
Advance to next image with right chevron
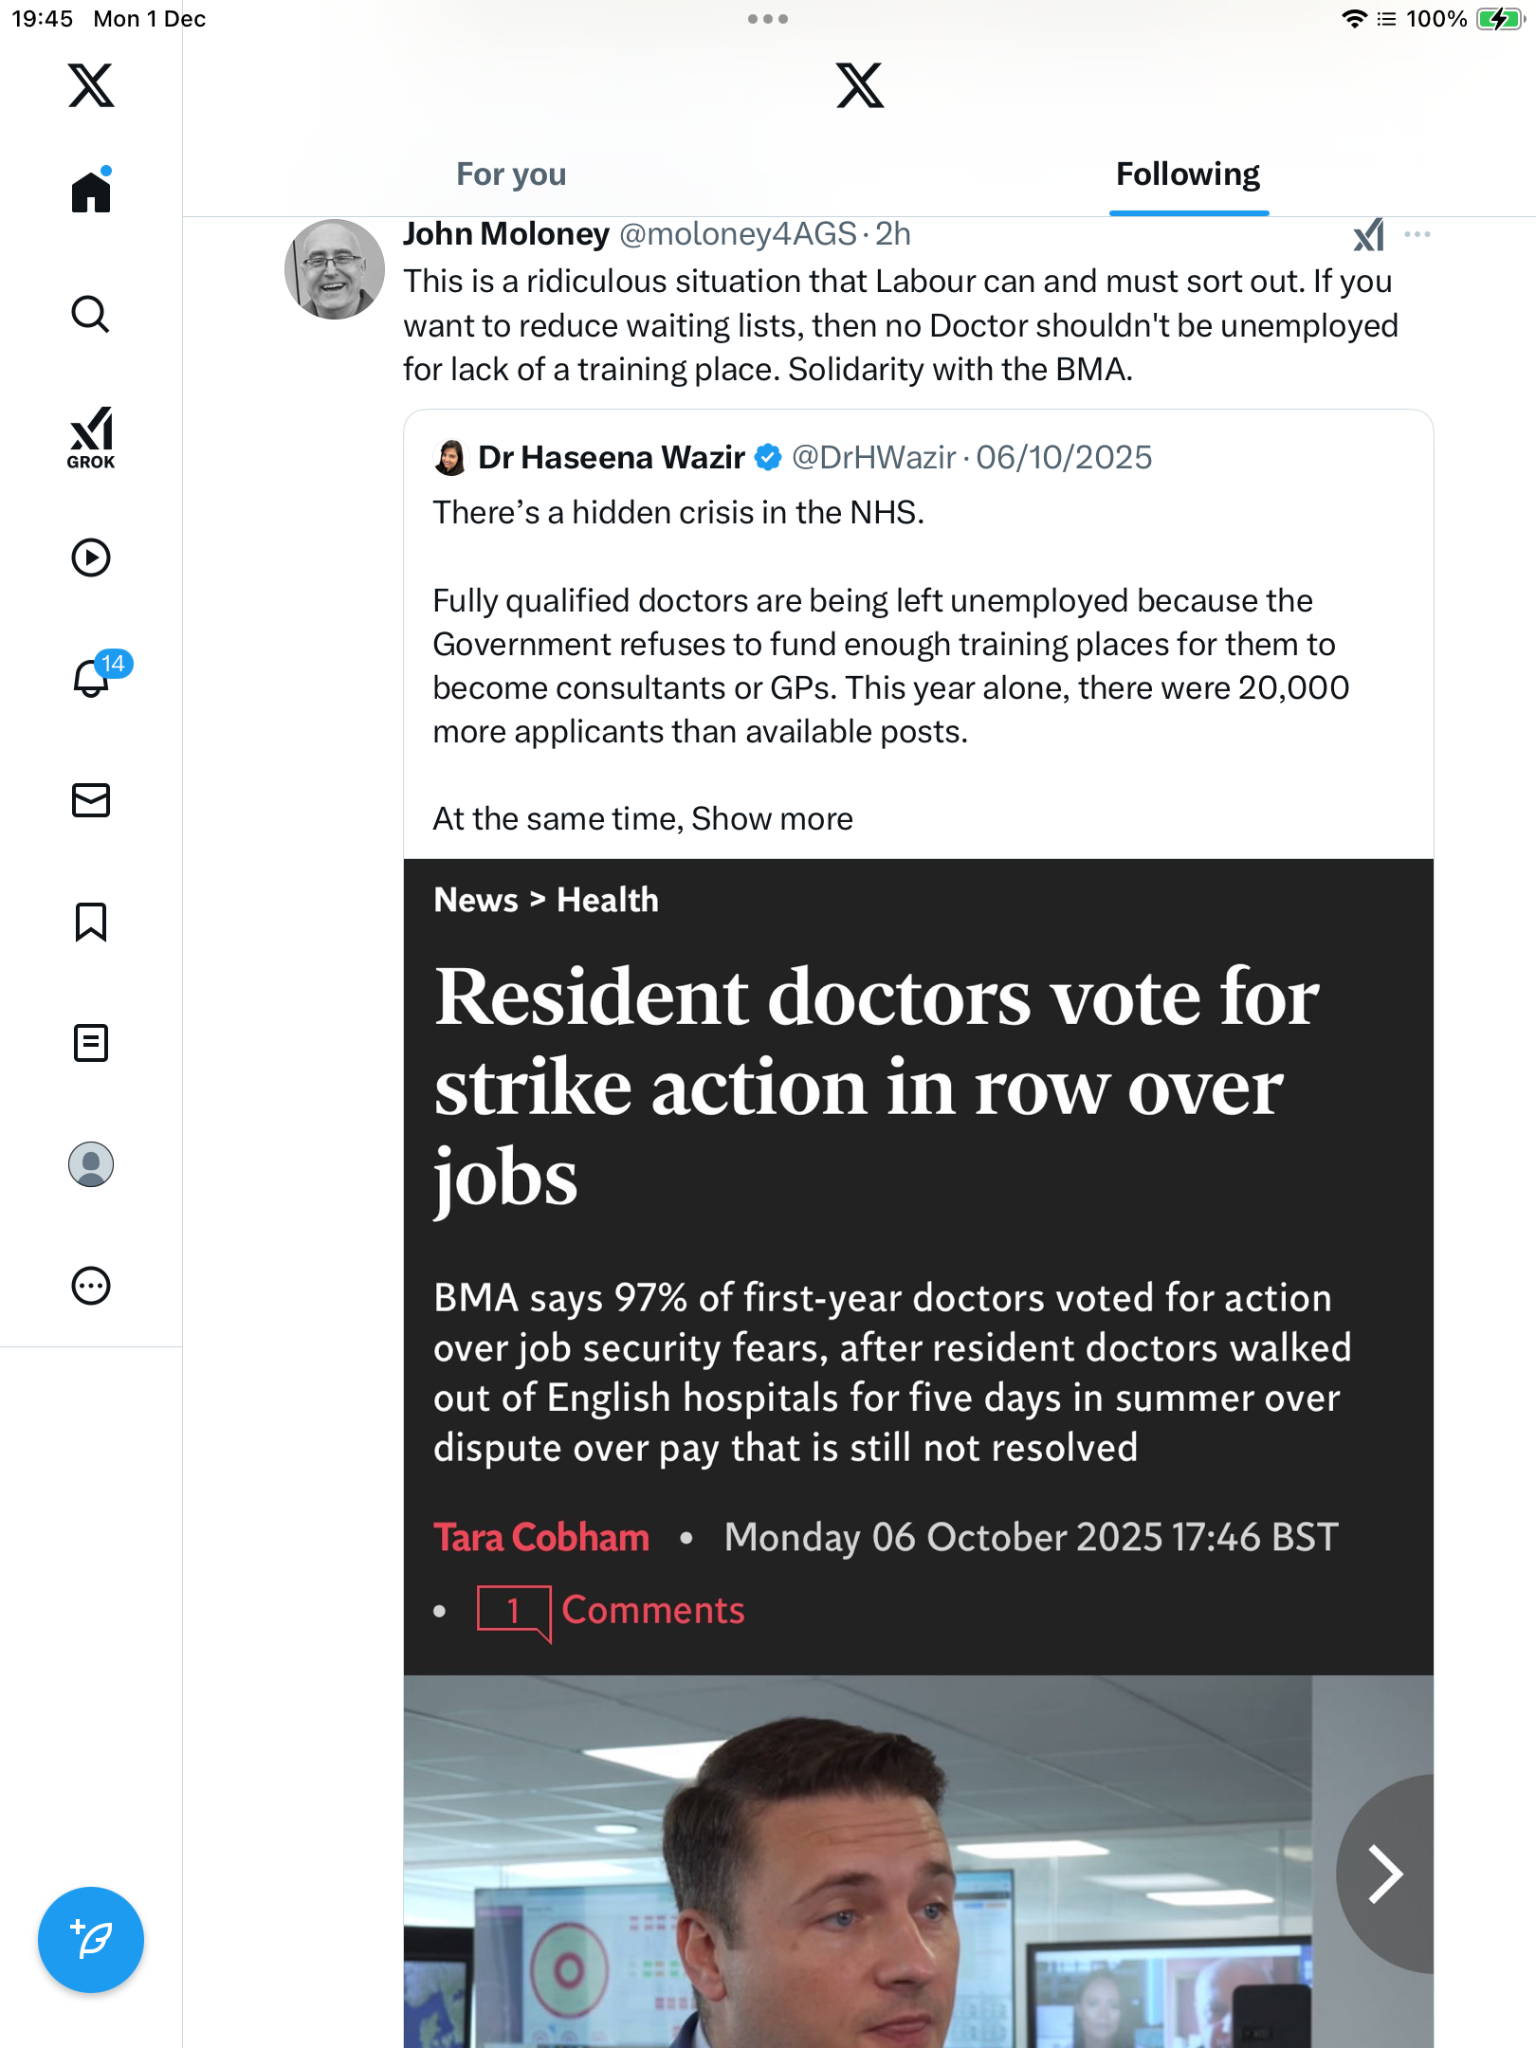coord(1386,1874)
